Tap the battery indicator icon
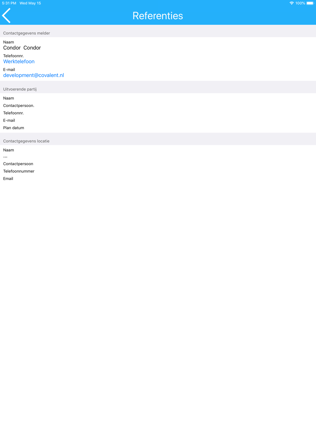Screen dimensions: 316x422 point(310,3)
